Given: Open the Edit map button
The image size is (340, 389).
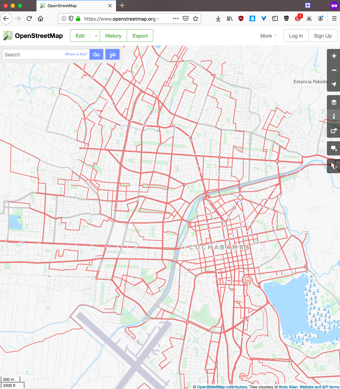Looking at the screenshot, I should [80, 36].
